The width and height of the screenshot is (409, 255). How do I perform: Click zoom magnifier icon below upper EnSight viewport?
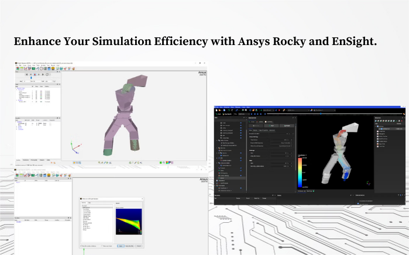(99, 163)
